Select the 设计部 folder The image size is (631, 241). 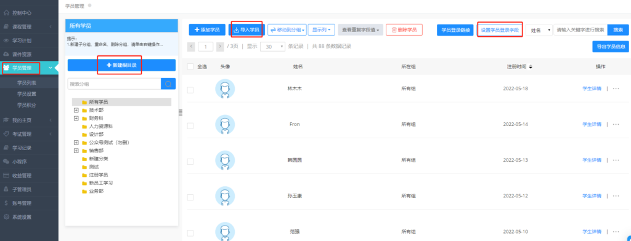96,135
